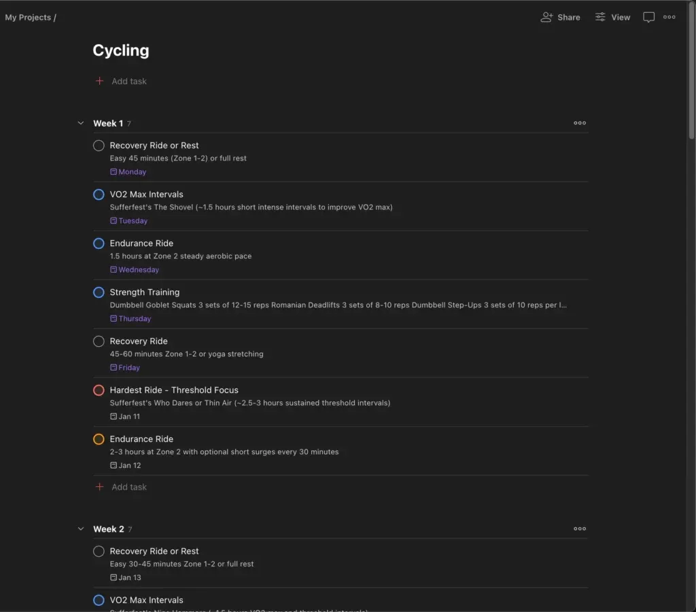Click '45-60 minutes Zone 1-2' description
This screenshot has width=696, height=612.
[186, 354]
